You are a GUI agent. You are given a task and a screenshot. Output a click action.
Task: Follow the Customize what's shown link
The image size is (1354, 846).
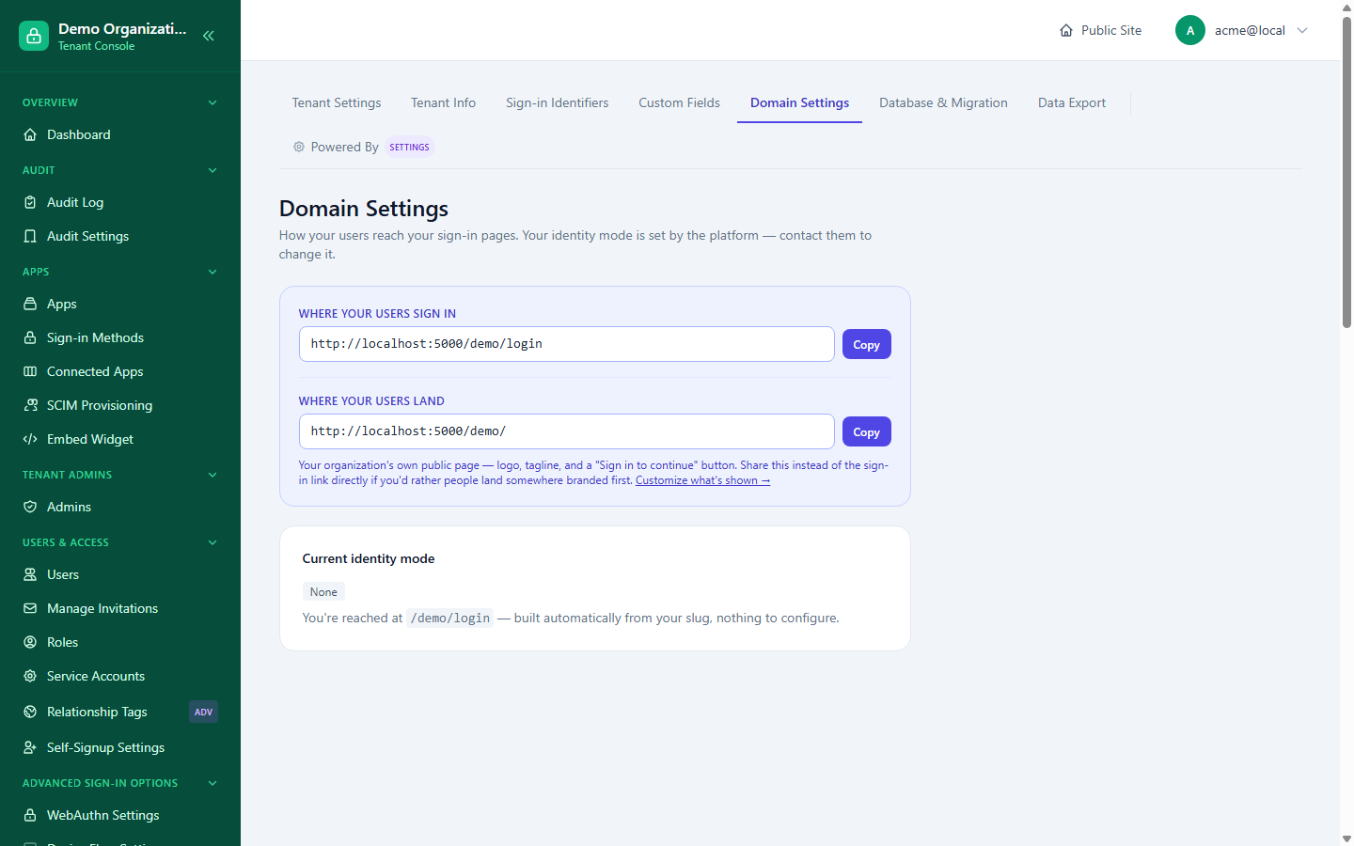coord(702,480)
